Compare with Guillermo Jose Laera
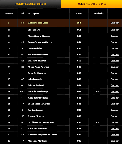Screen dimensions: 122x144 click(114, 23)
